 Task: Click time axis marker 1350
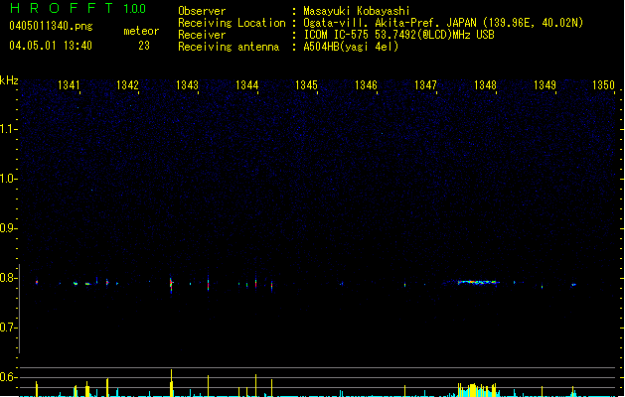603,85
